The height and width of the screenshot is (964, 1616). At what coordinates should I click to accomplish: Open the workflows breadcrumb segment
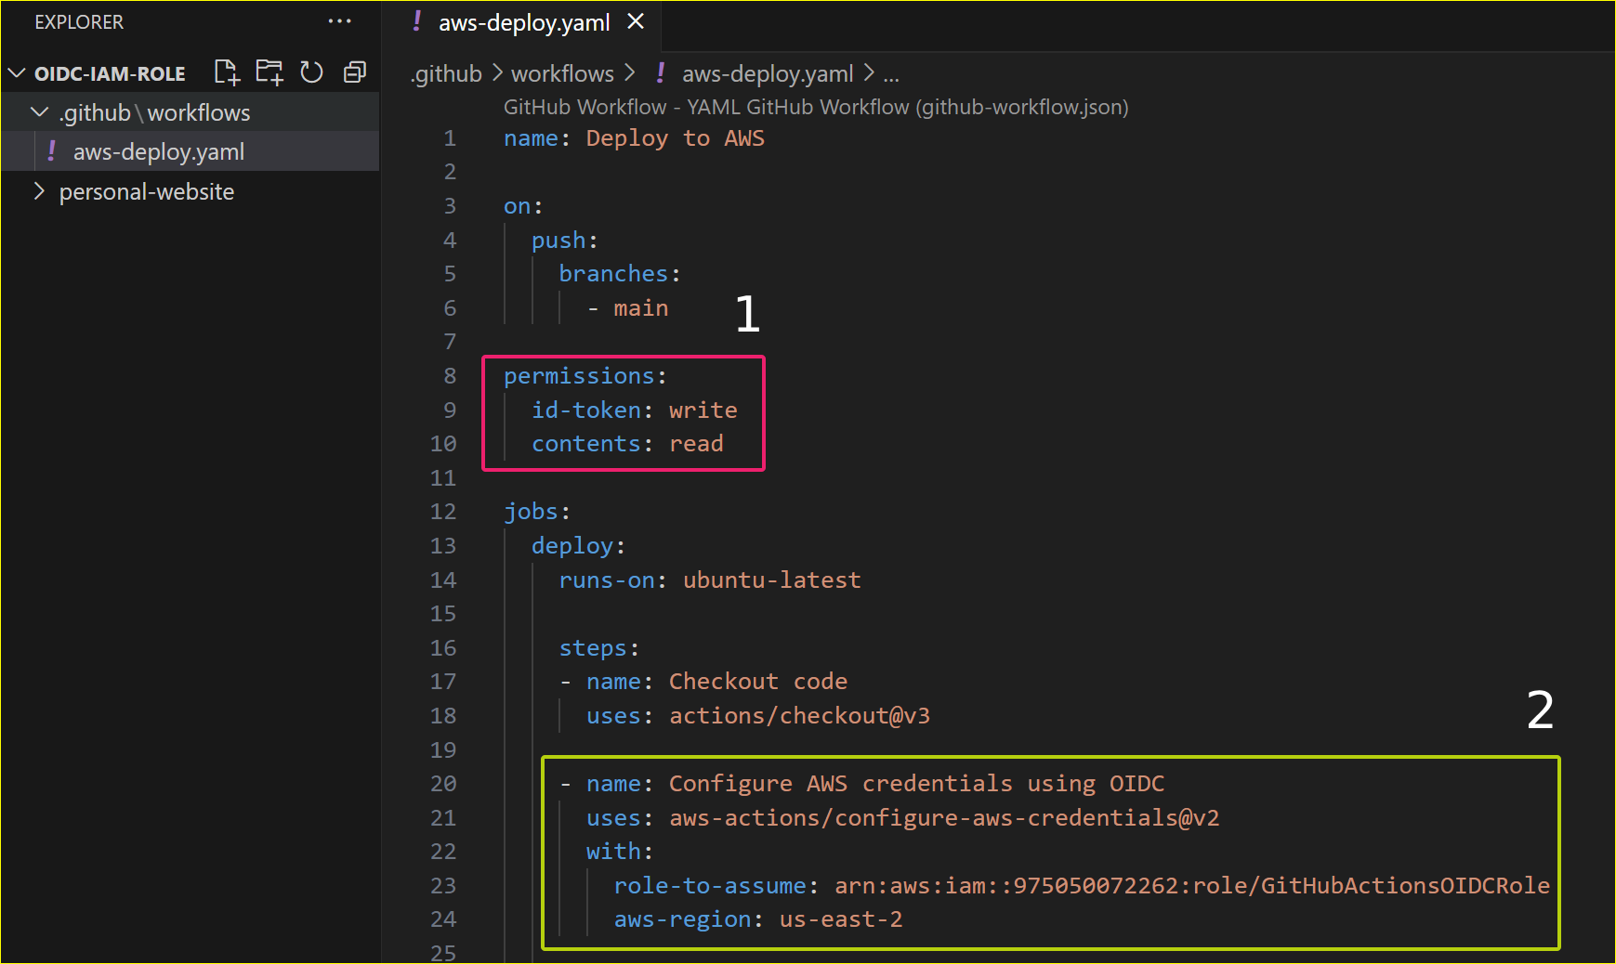pos(562,73)
